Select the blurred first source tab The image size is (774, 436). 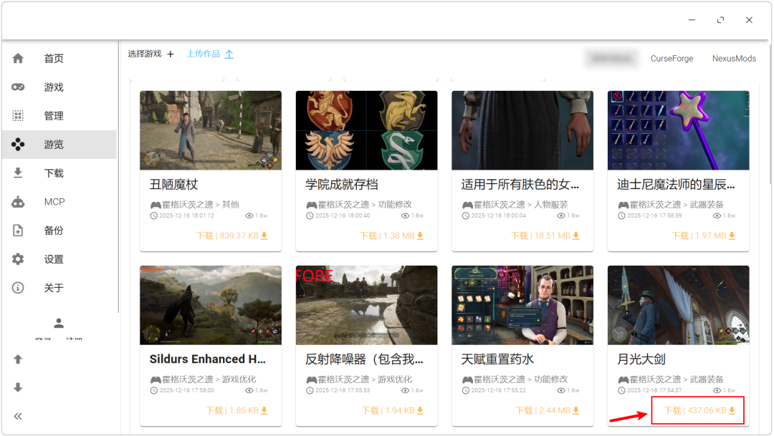point(611,58)
